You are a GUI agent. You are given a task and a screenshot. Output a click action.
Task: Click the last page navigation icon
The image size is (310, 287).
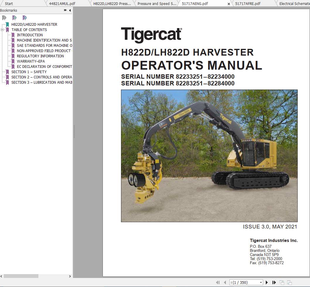(274, 282)
